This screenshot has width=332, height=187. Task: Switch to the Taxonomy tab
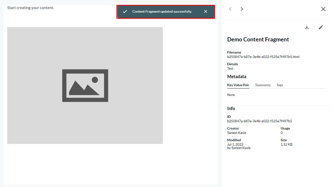coord(263,85)
